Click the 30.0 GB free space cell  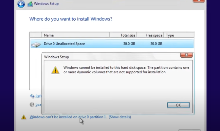tap(156, 44)
